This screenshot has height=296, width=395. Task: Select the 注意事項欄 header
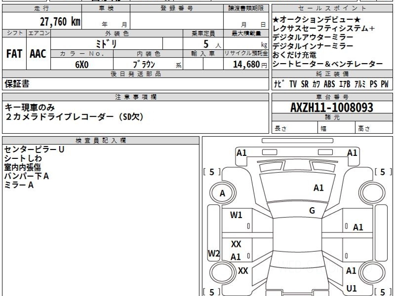(136, 97)
